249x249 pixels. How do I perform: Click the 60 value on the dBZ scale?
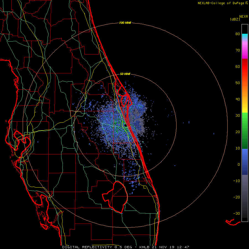tap(238, 66)
